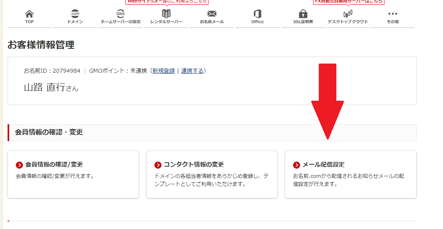Screen dimensions: 443x229
Task: Select ネームサーバーの設定 menu label
Action: (x=121, y=22)
